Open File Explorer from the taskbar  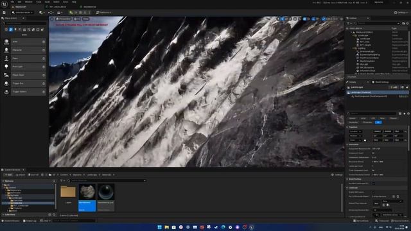[x=166, y=227]
